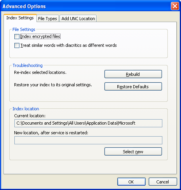
Task: Click 'Restore your index to its original settings.' text
Action: (x=53, y=85)
